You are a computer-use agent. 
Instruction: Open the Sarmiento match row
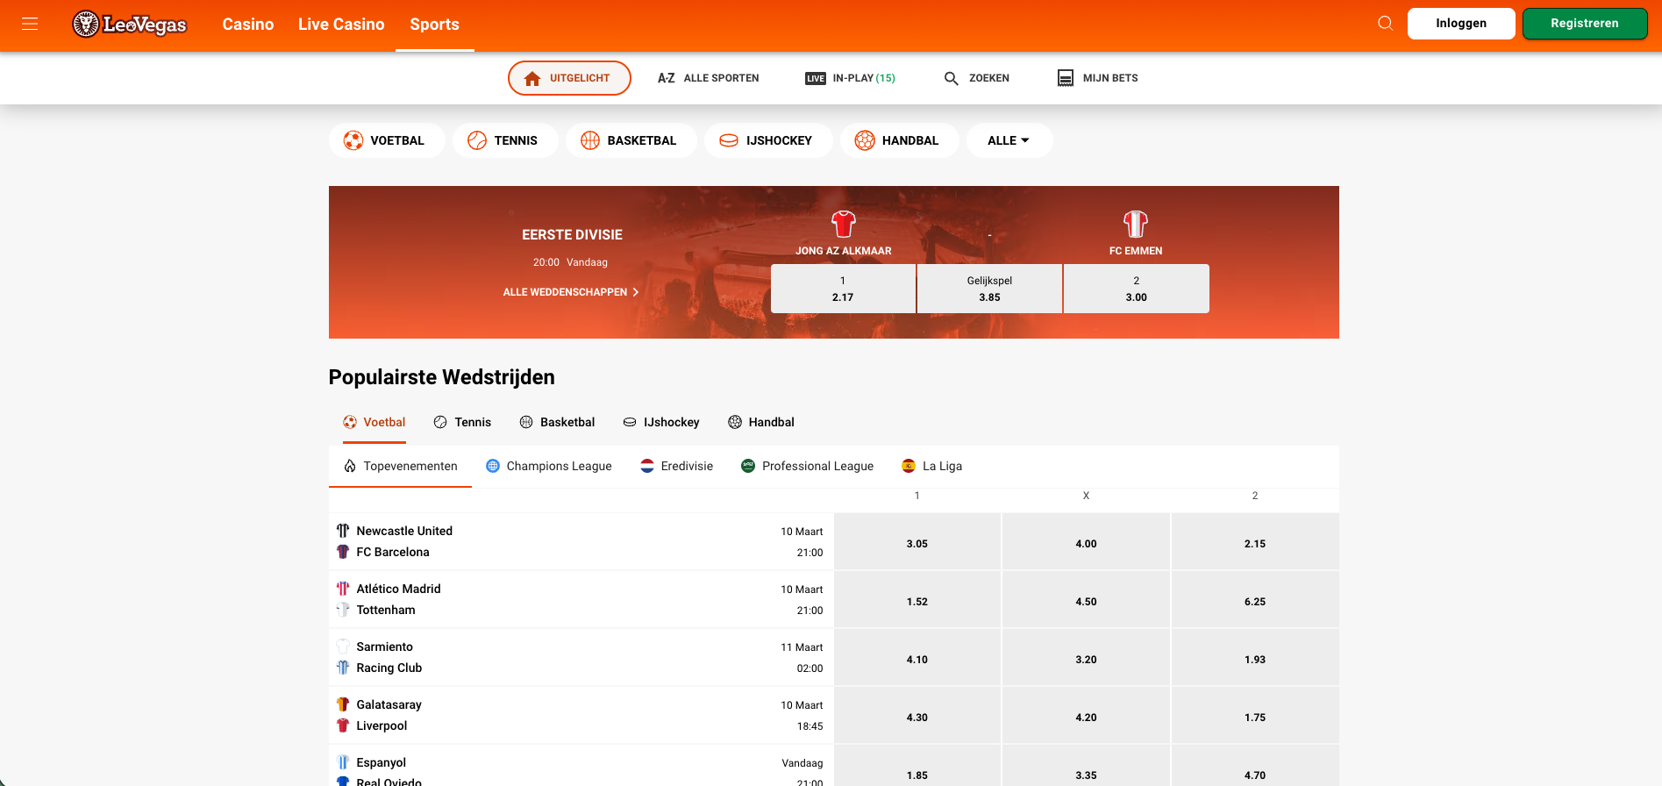(x=581, y=658)
